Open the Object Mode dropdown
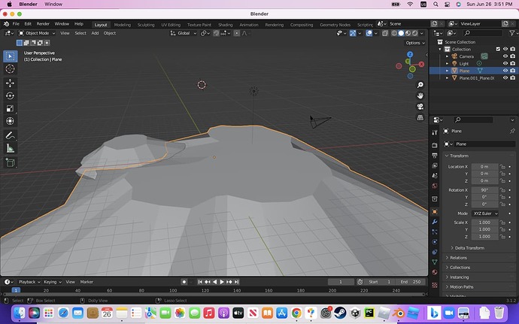The image size is (519, 324). coord(37,33)
